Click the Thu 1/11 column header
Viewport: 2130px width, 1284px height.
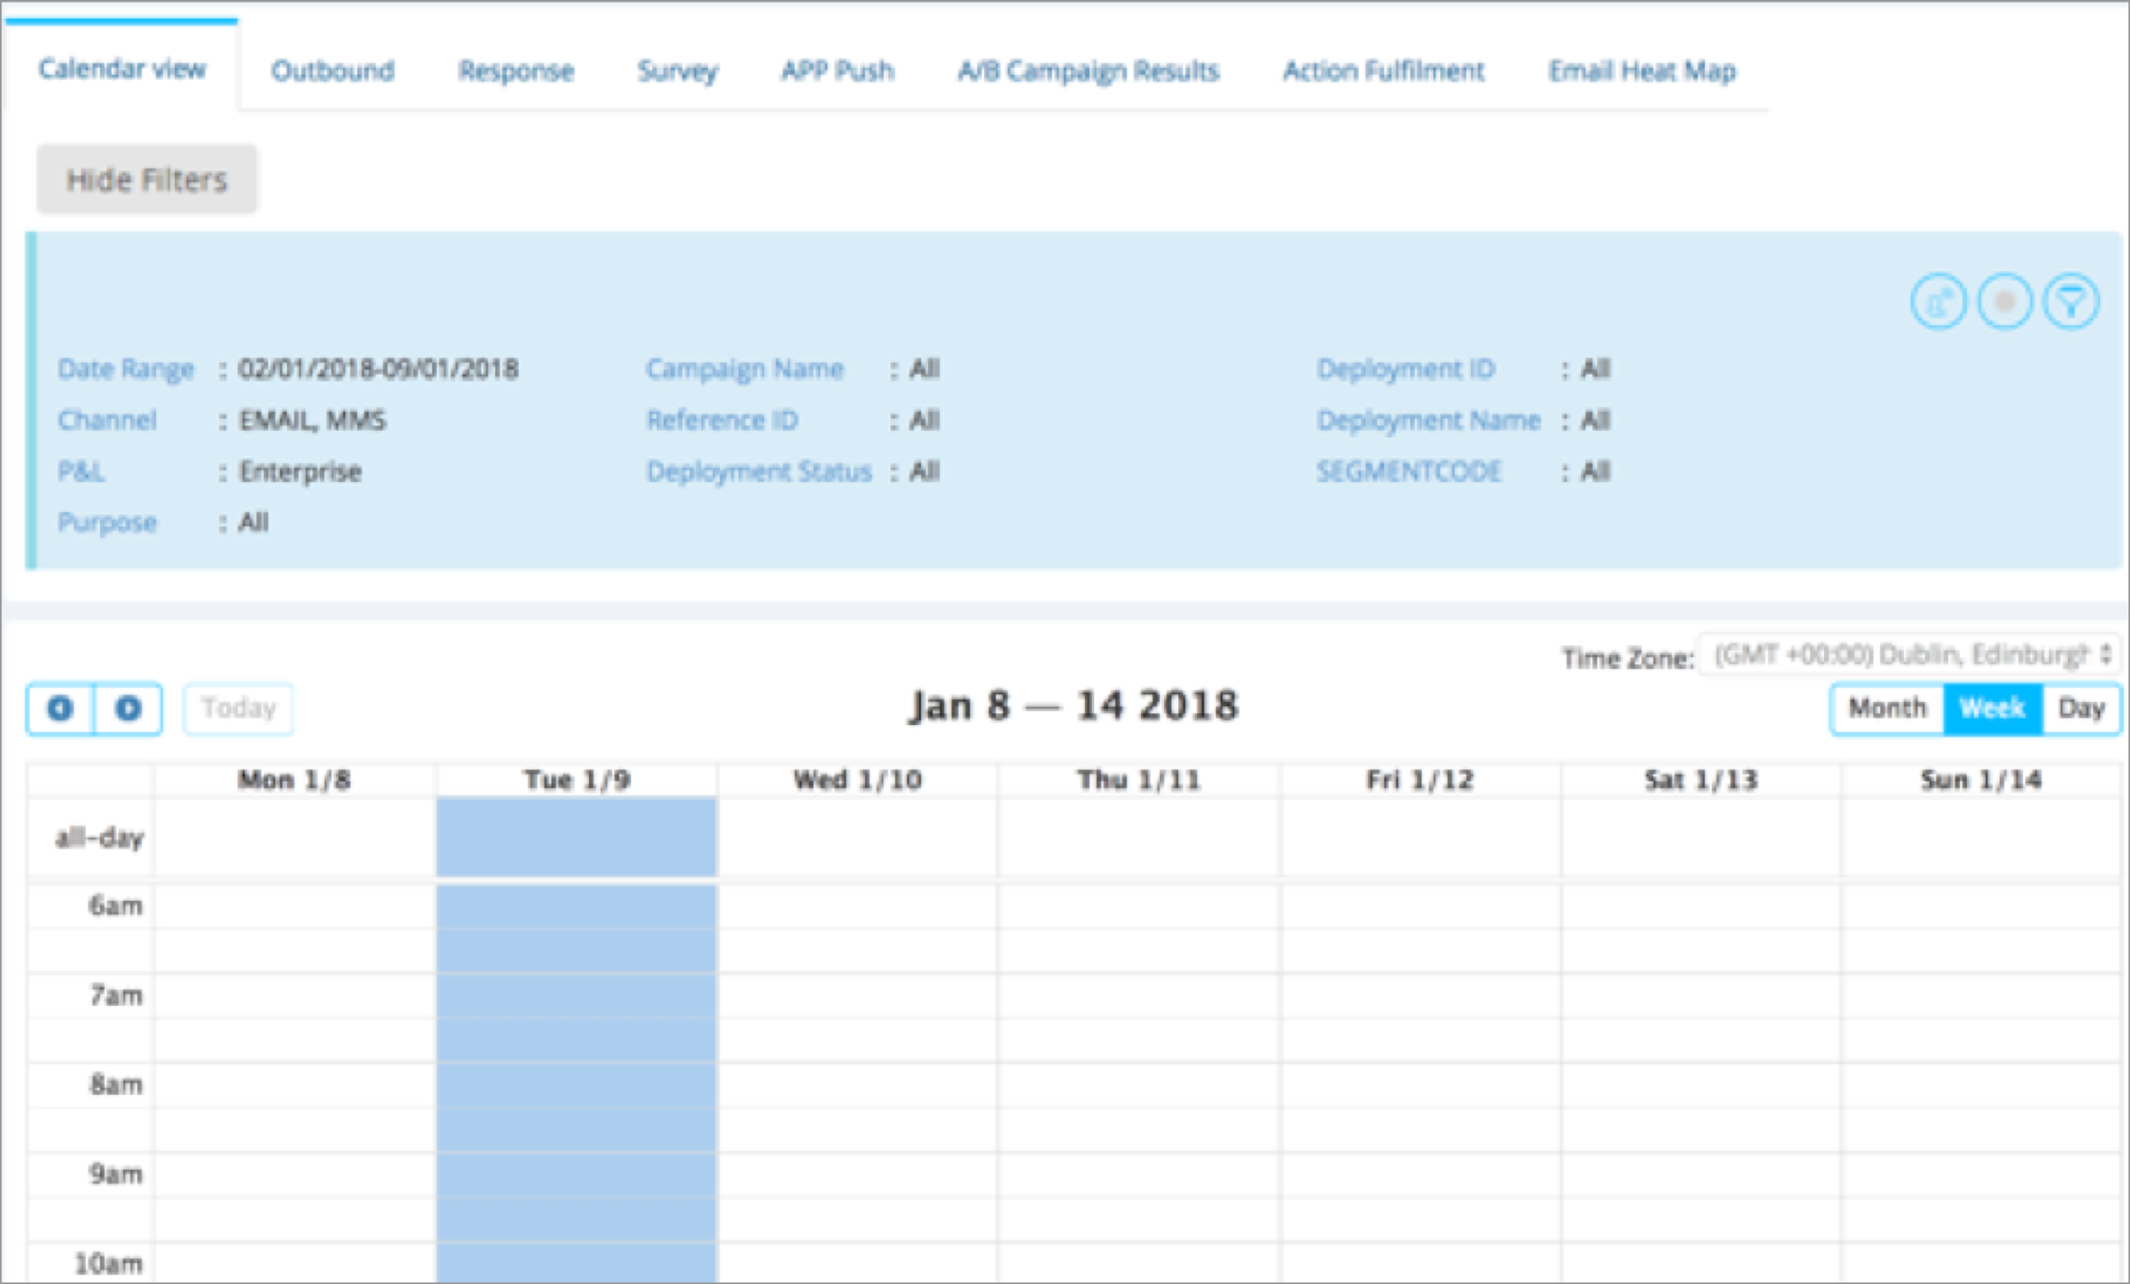coord(1139,780)
